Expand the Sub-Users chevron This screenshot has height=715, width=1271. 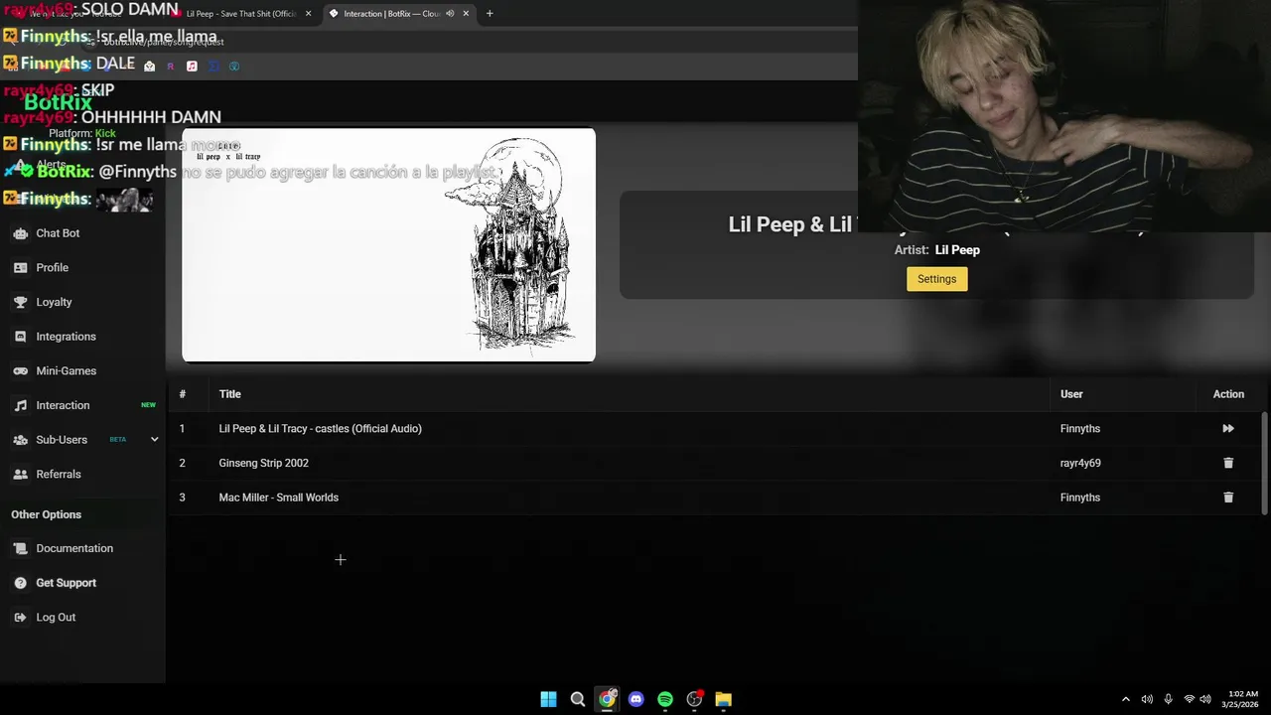tap(154, 440)
